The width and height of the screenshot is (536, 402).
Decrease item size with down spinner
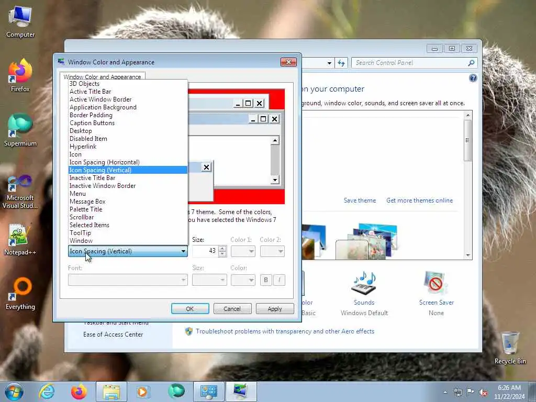(x=222, y=254)
